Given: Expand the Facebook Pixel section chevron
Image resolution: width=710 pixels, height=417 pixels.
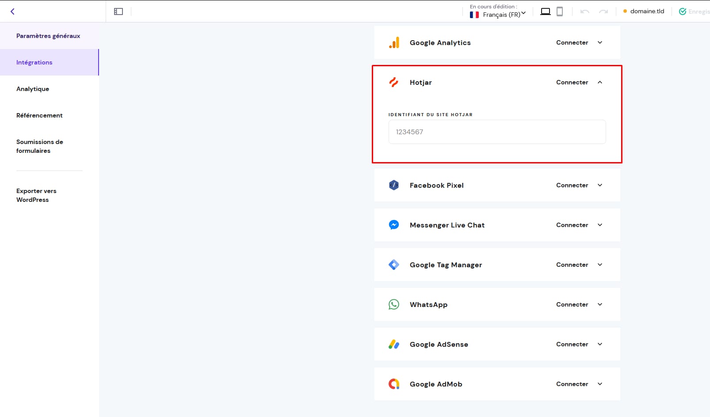Looking at the screenshot, I should click(x=599, y=185).
